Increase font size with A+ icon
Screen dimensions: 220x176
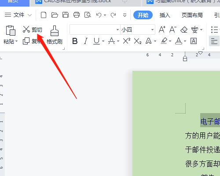coord(162,29)
